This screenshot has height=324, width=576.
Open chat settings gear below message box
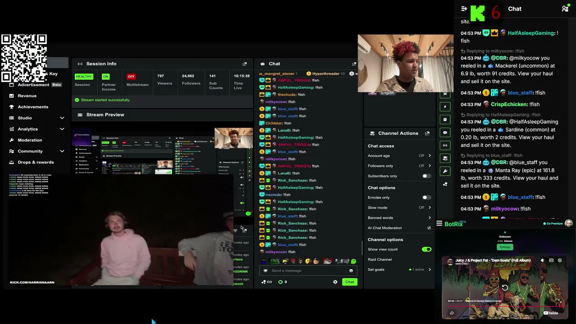point(335,282)
